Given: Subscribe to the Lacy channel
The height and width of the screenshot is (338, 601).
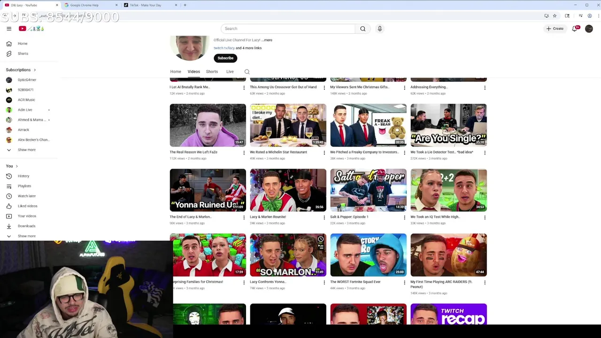Looking at the screenshot, I should coord(225,58).
